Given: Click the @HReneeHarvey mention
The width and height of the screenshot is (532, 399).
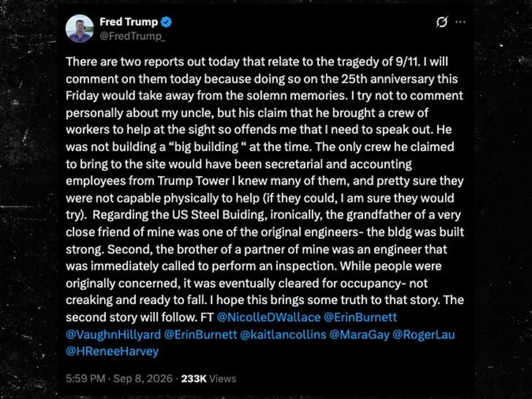Looking at the screenshot, I should [113, 351].
